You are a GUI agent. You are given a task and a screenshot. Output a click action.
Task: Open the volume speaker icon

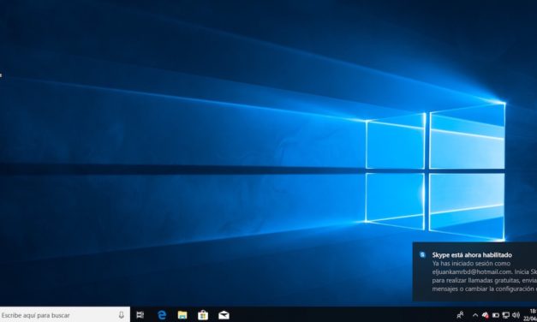click(x=516, y=315)
